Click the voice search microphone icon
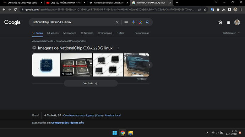The width and height of the screenshot is (245, 137). [x=133, y=22]
